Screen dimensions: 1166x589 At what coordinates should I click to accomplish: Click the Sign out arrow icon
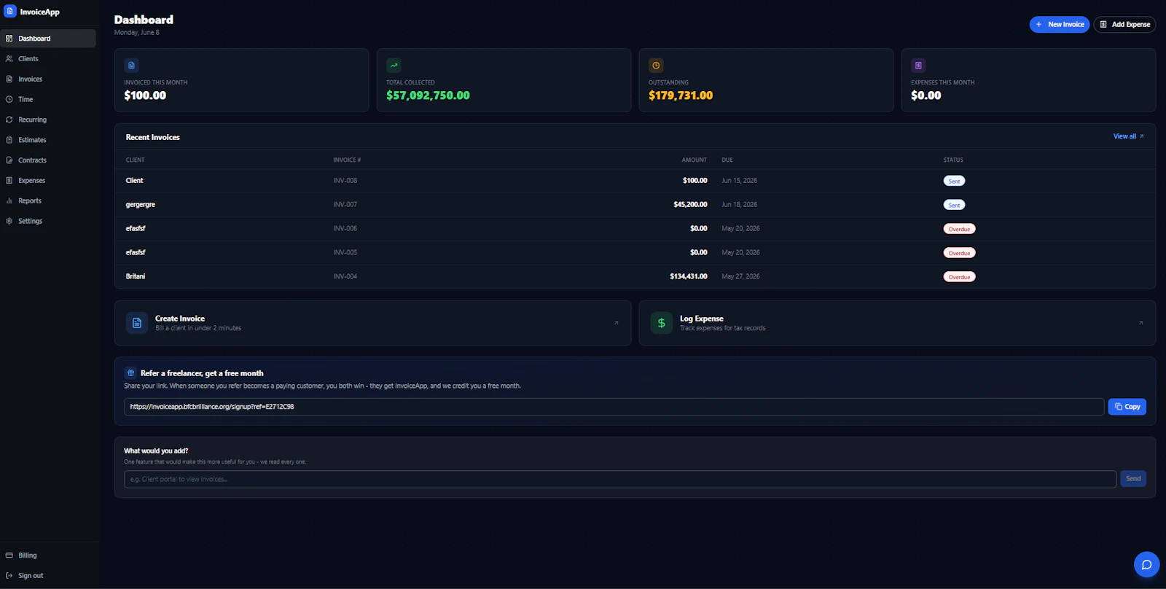[x=9, y=576]
